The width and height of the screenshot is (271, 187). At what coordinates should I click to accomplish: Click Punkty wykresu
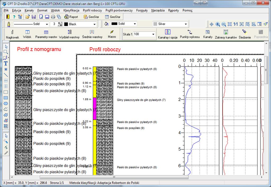coord(190,34)
